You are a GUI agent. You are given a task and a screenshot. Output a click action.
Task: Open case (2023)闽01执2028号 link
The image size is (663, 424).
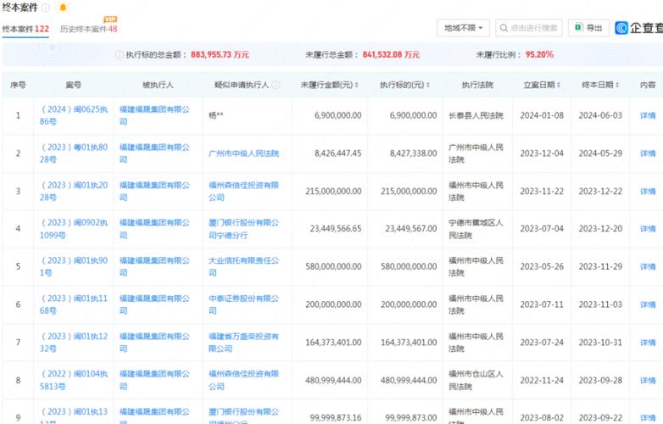[x=74, y=191]
